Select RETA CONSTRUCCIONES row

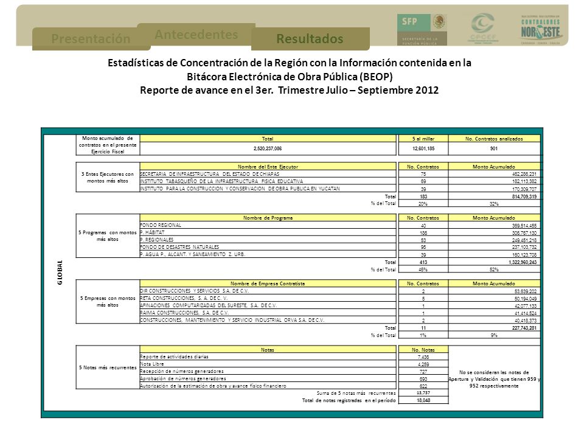268,298
